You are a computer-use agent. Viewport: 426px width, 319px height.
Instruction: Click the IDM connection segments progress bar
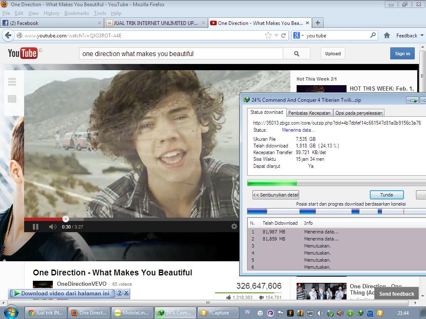tap(337, 211)
